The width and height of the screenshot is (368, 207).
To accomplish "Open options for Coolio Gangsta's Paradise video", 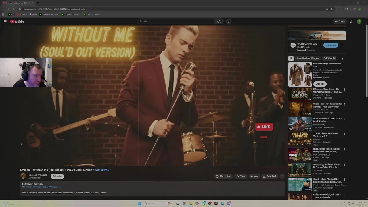I will 344,104.
